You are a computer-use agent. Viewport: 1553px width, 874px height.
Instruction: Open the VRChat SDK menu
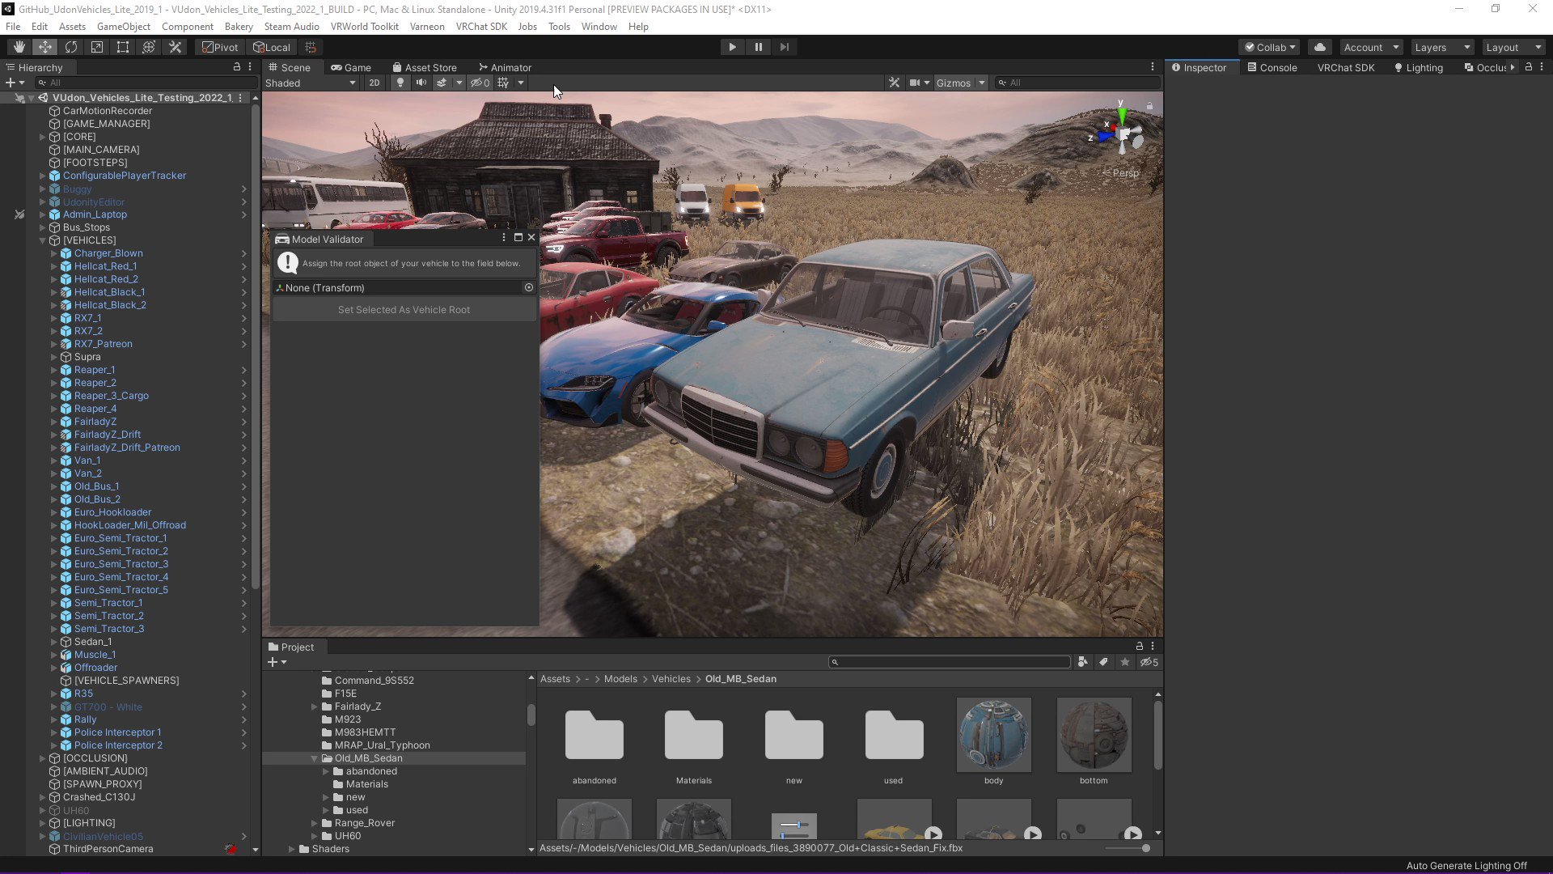click(x=481, y=26)
